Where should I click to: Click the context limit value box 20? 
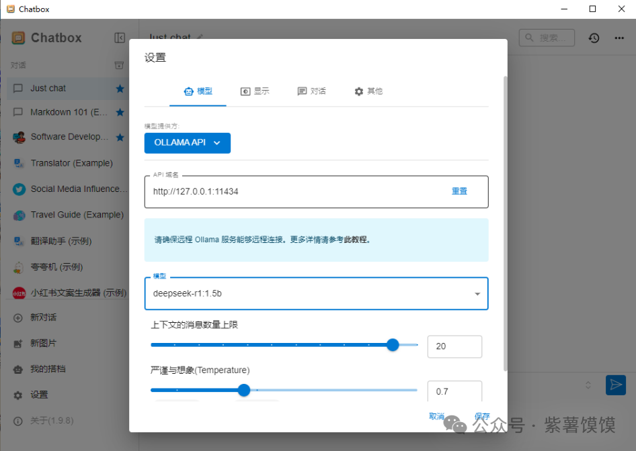454,346
